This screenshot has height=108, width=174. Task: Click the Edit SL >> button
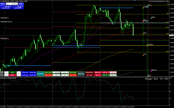pos(106,73)
